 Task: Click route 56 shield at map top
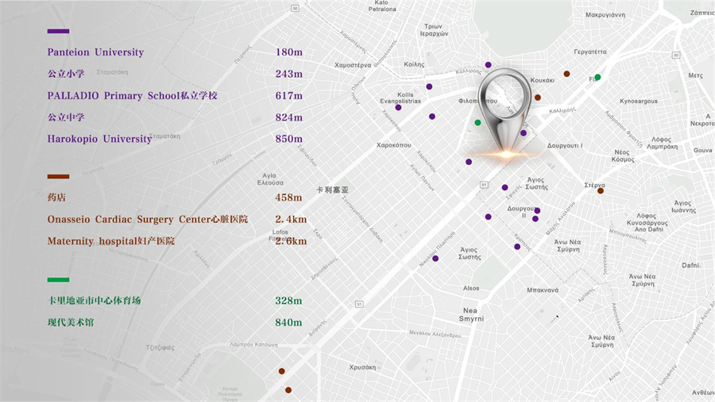[x=295, y=8]
